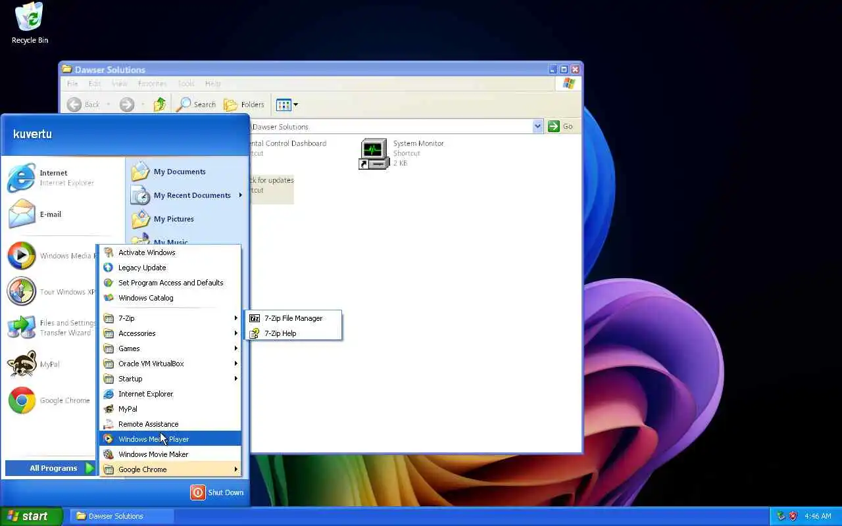
Task: Click the Internet Explorer icon in Start menu
Action: (21, 178)
